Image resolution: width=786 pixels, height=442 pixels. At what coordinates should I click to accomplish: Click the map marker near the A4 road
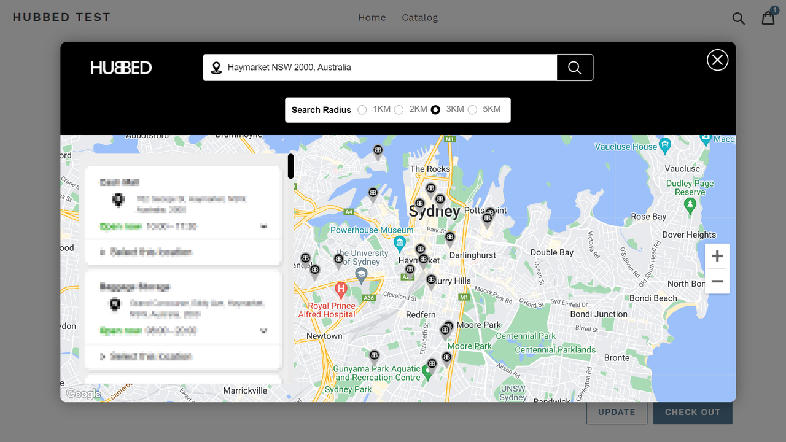coord(373,195)
